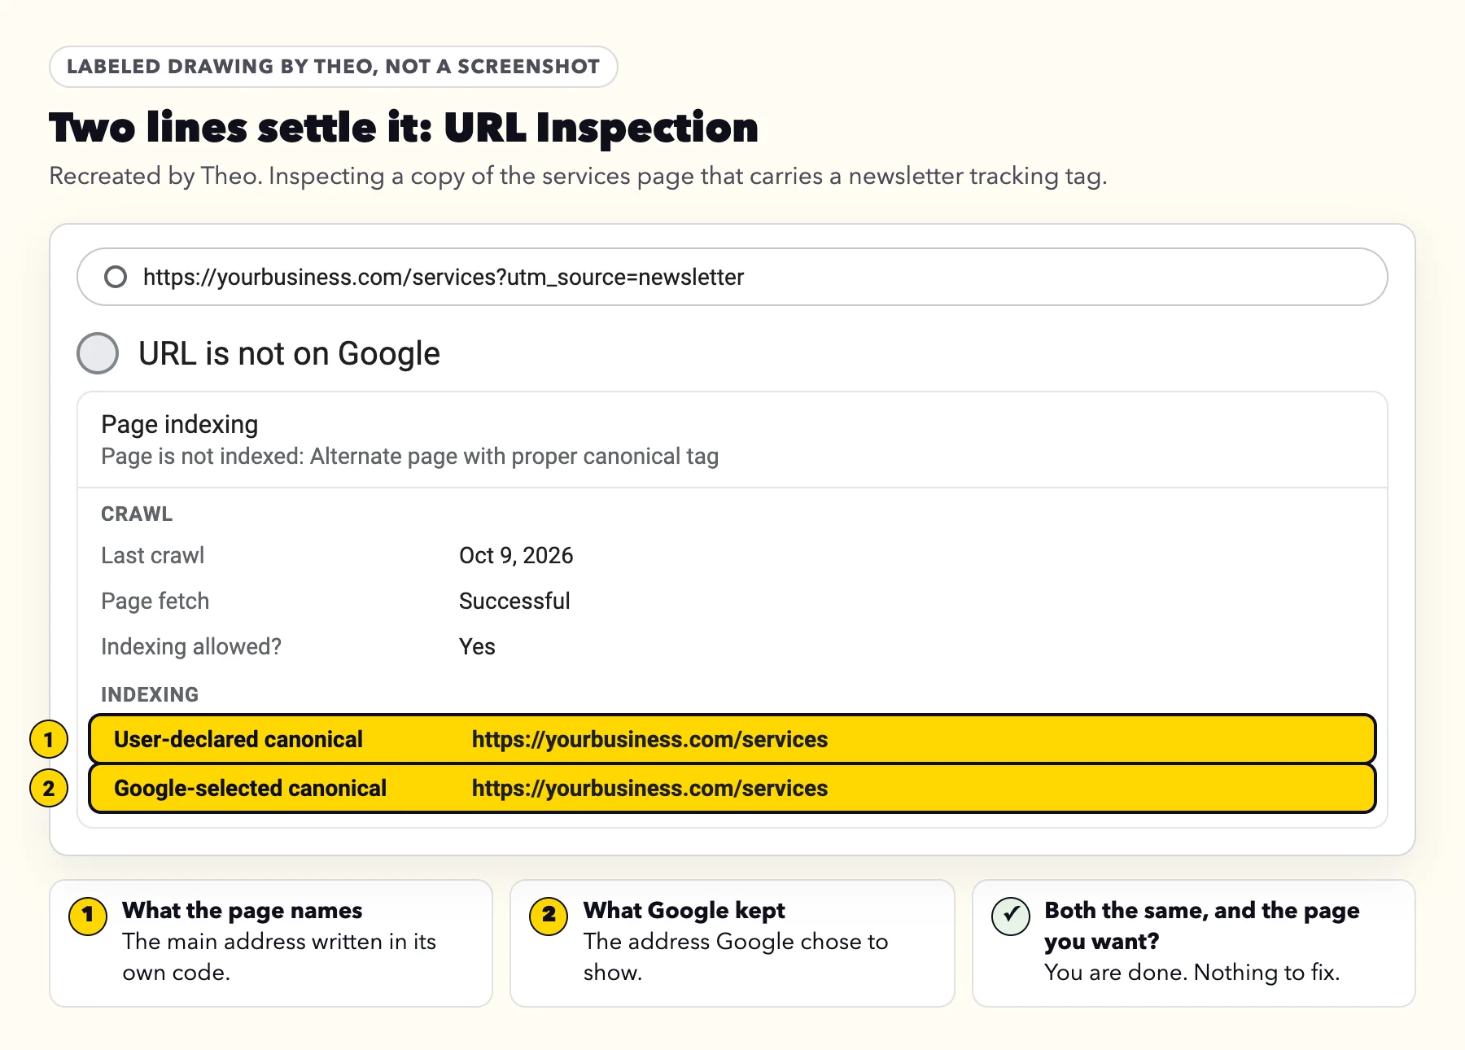
Task: Click the "Page indexing" section title
Action: pyautogui.click(x=179, y=424)
